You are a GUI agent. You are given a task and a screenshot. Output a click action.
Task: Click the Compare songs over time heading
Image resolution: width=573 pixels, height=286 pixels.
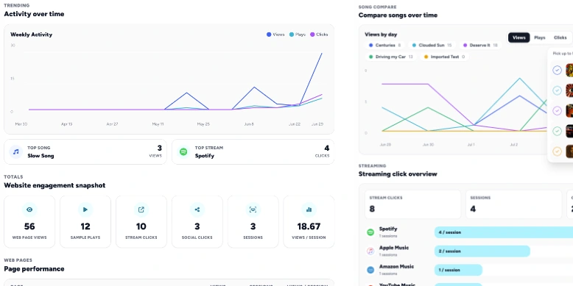[x=398, y=15]
